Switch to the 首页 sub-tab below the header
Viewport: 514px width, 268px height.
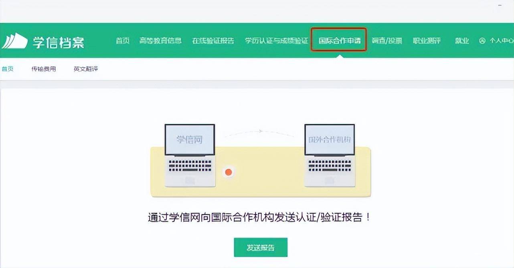point(7,69)
